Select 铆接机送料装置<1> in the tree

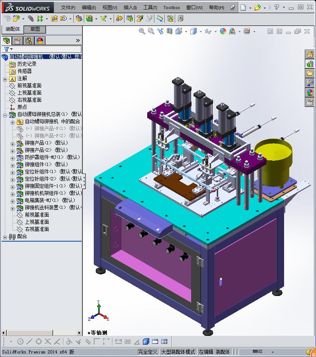point(53,207)
